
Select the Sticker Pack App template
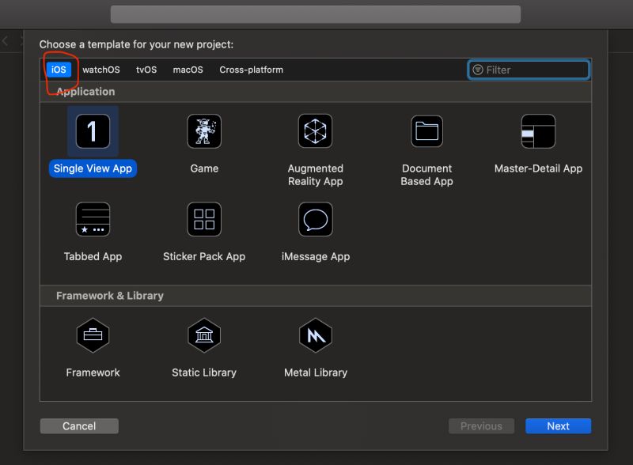tap(204, 219)
